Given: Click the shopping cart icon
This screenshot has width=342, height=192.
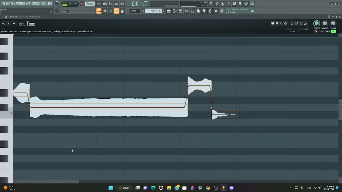Looking at the screenshot, I should click(221, 11).
